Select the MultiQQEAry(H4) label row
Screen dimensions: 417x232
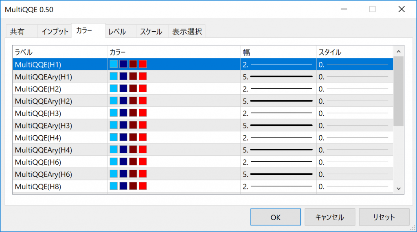[x=44, y=150]
